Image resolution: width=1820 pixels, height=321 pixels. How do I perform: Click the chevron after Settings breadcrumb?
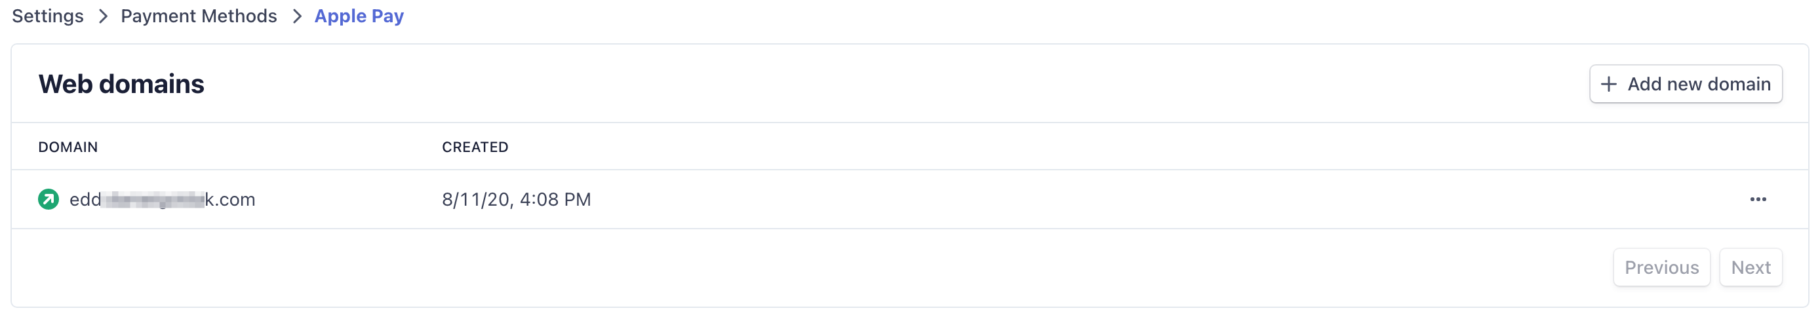103,16
